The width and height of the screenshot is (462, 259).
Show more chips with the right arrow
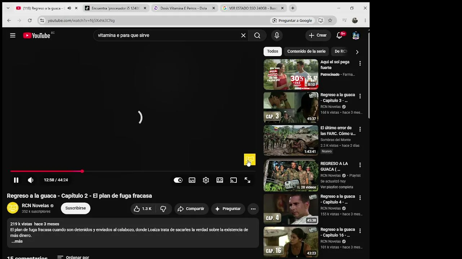(x=357, y=52)
